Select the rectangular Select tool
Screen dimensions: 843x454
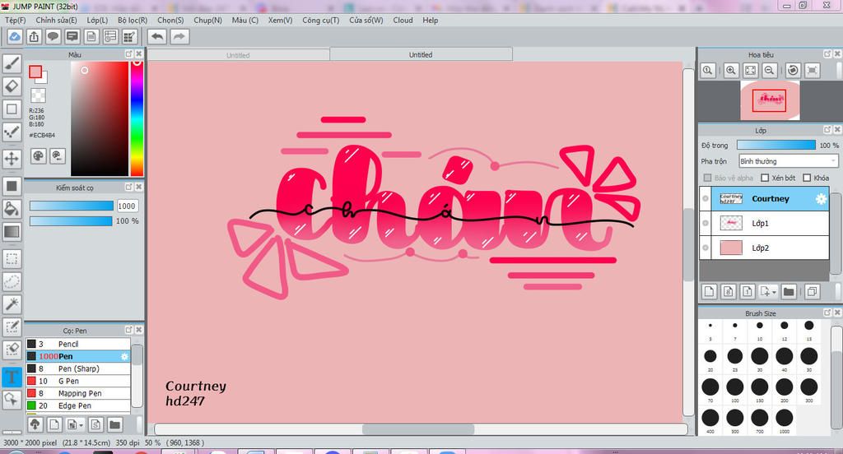pos(12,259)
